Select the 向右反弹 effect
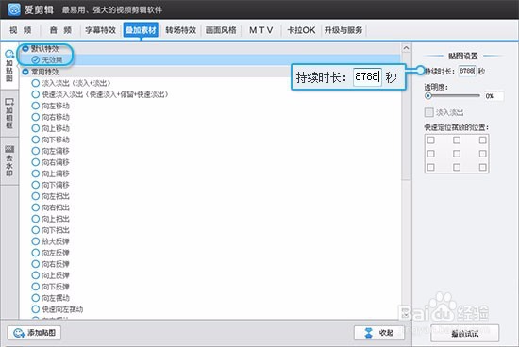This screenshot has height=347, width=519. [51, 264]
